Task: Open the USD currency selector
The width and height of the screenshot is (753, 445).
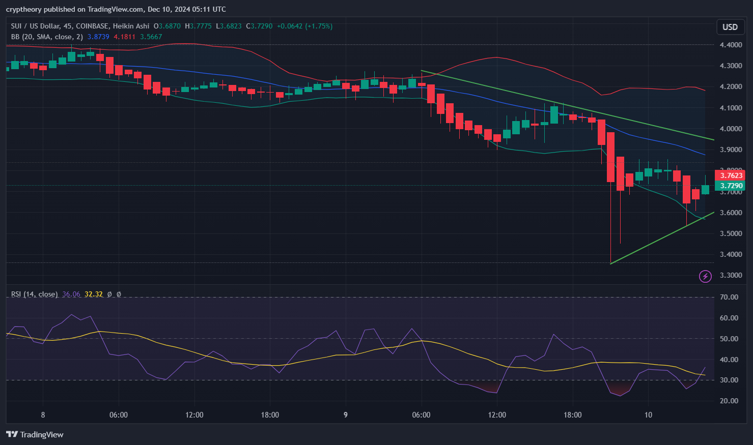Action: click(730, 27)
